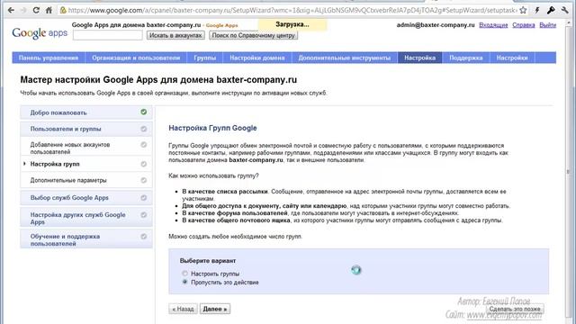Open the Организации и пользователи tab
576x324 pixels.
(x=136, y=58)
